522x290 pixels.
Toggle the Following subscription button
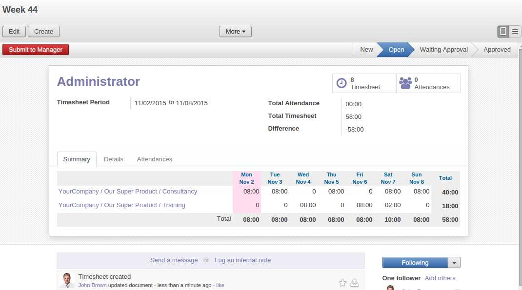click(x=415, y=263)
